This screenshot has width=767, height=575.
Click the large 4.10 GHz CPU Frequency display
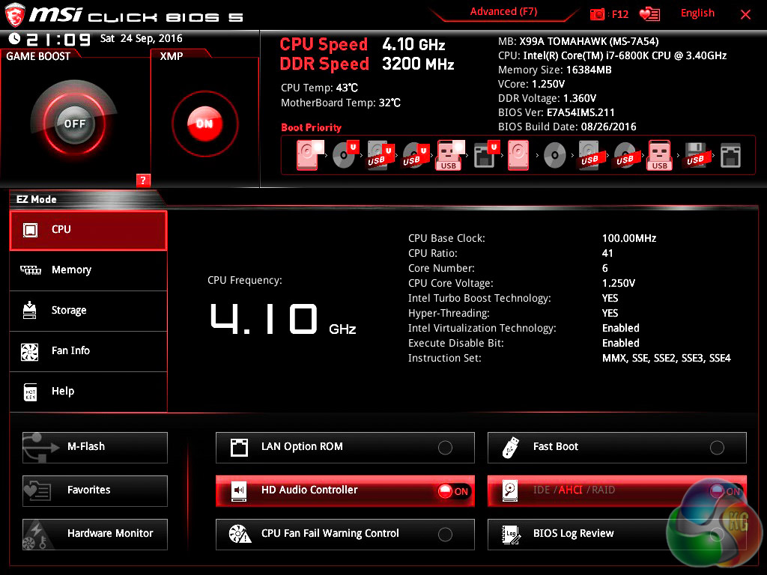pyautogui.click(x=282, y=319)
